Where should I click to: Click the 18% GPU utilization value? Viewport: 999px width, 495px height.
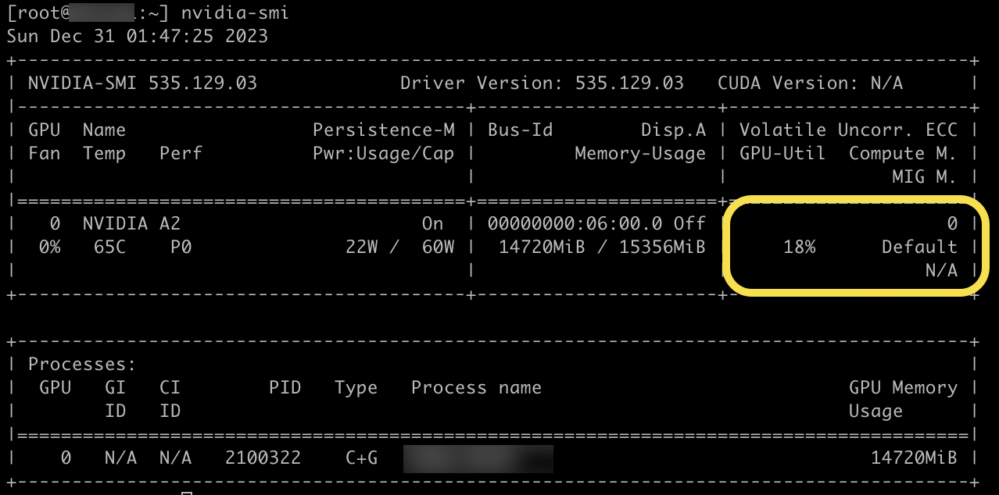pos(799,247)
